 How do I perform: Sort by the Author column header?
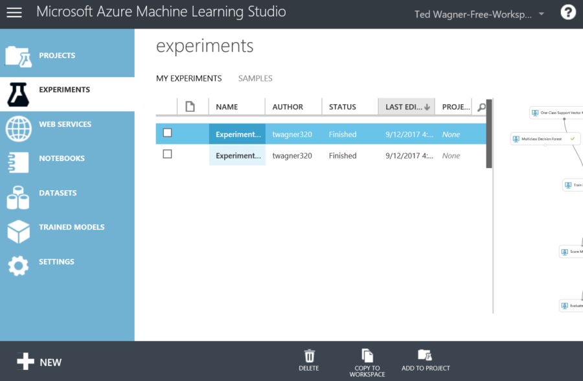pyautogui.click(x=293, y=107)
